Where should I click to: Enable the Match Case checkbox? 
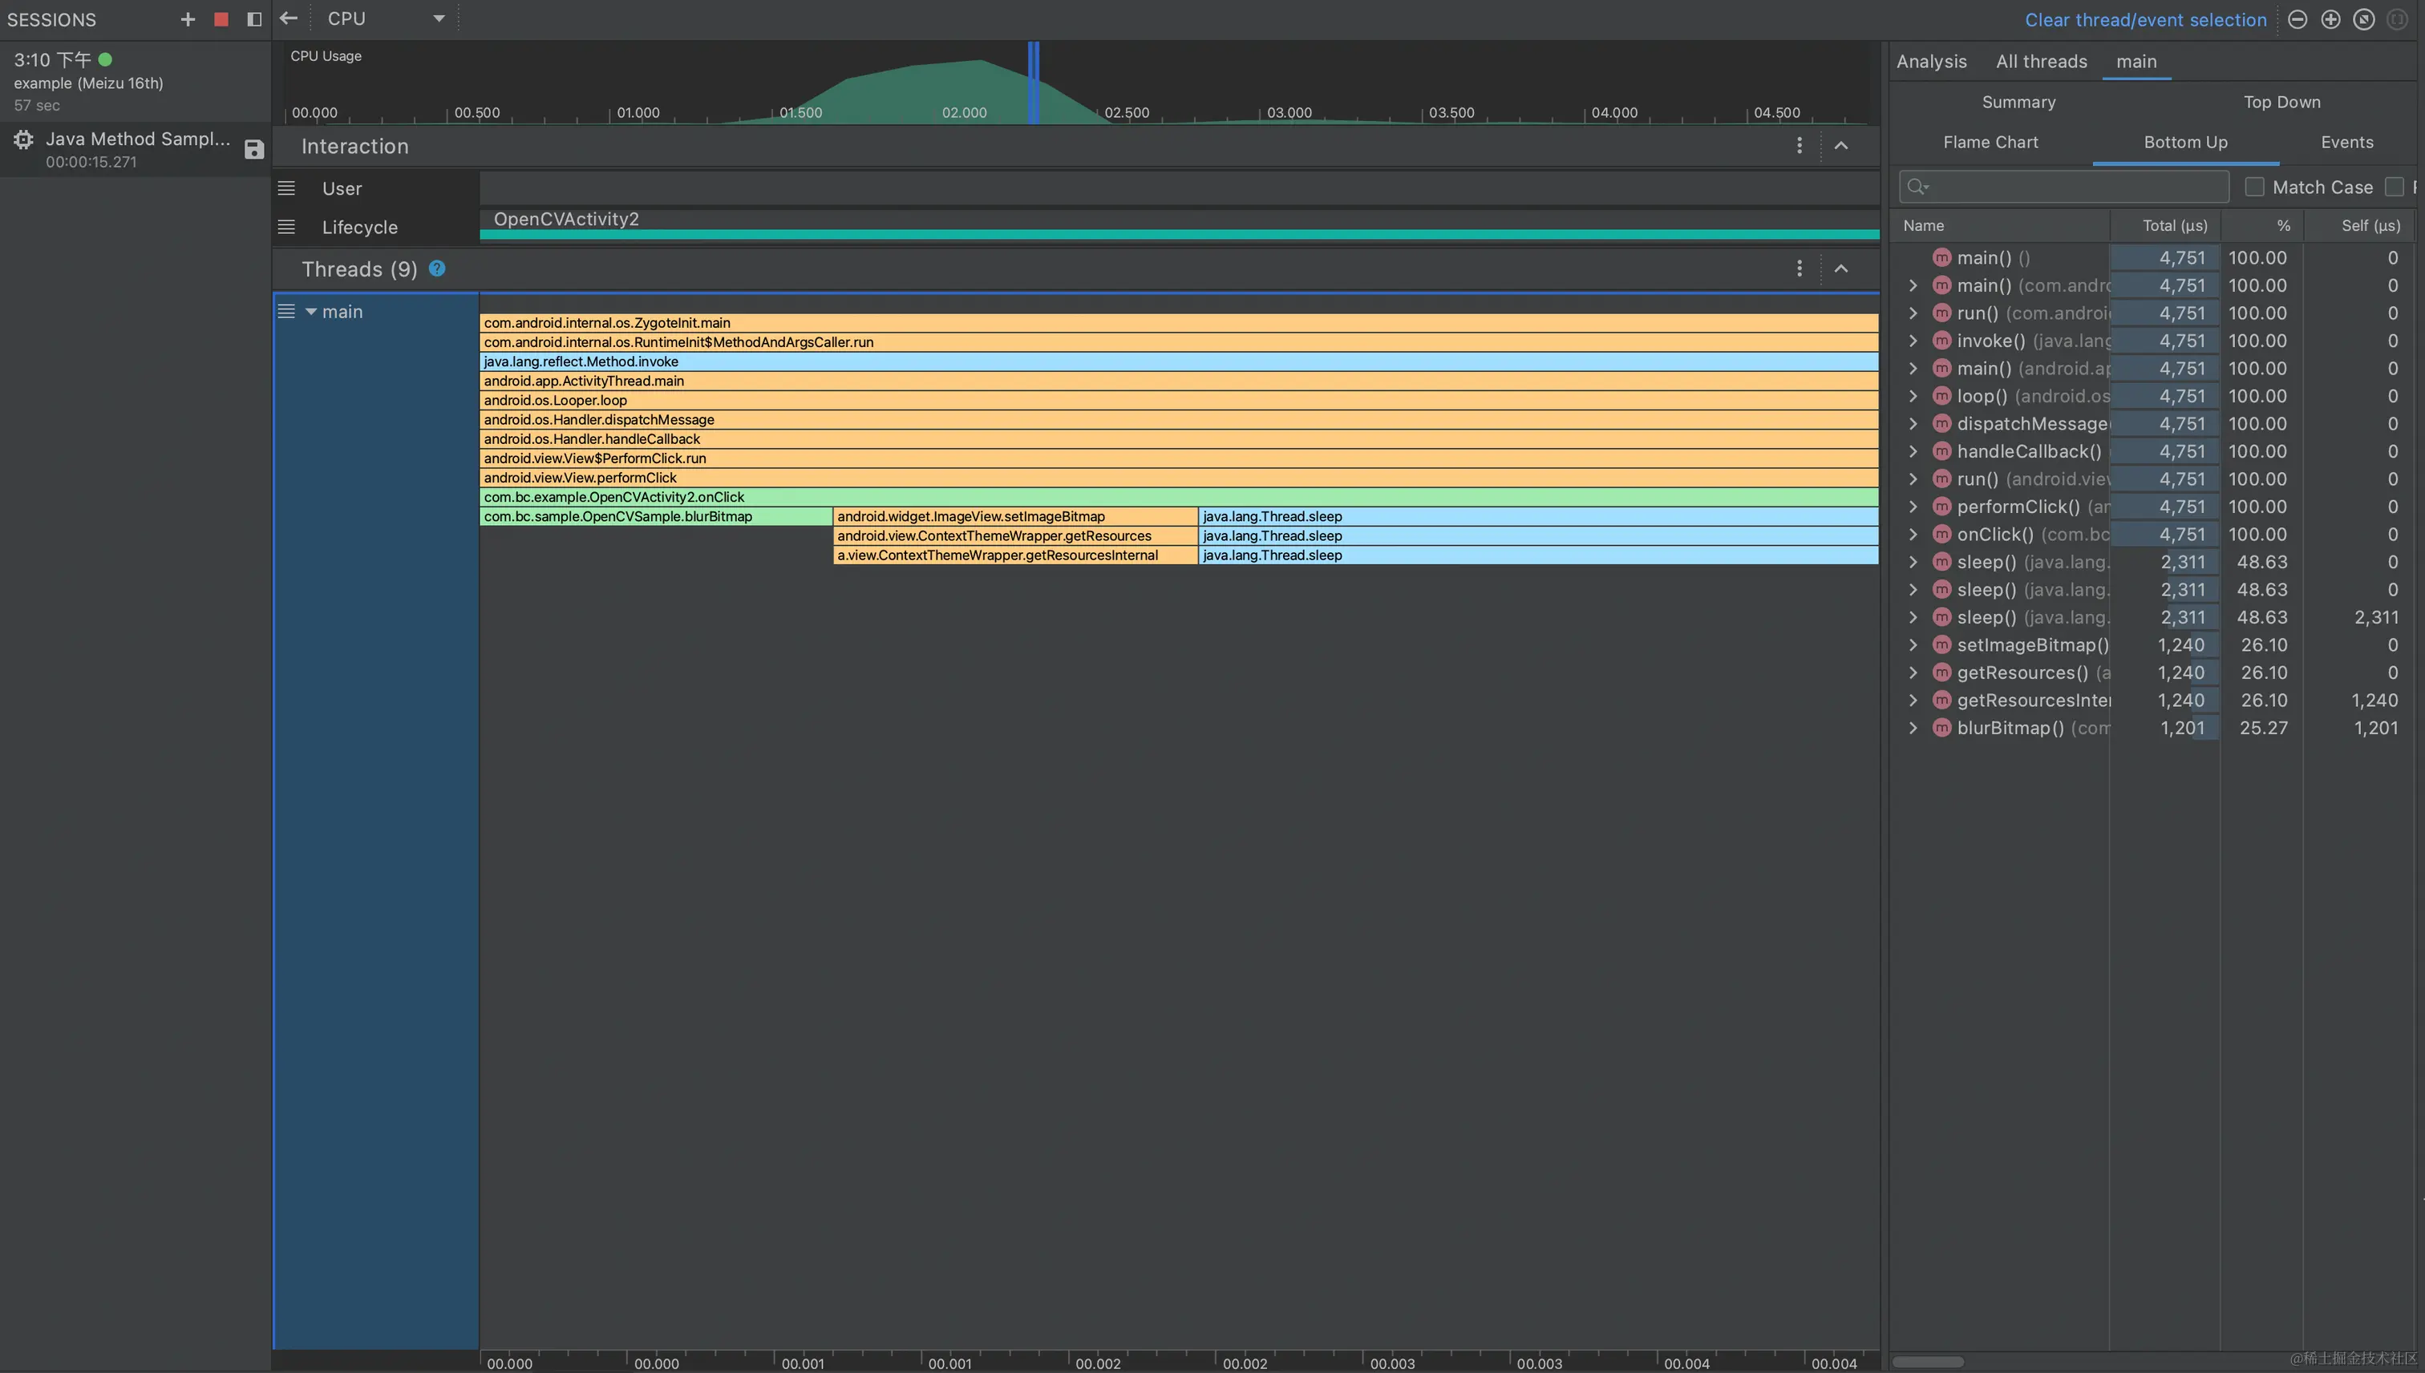[x=2254, y=187]
